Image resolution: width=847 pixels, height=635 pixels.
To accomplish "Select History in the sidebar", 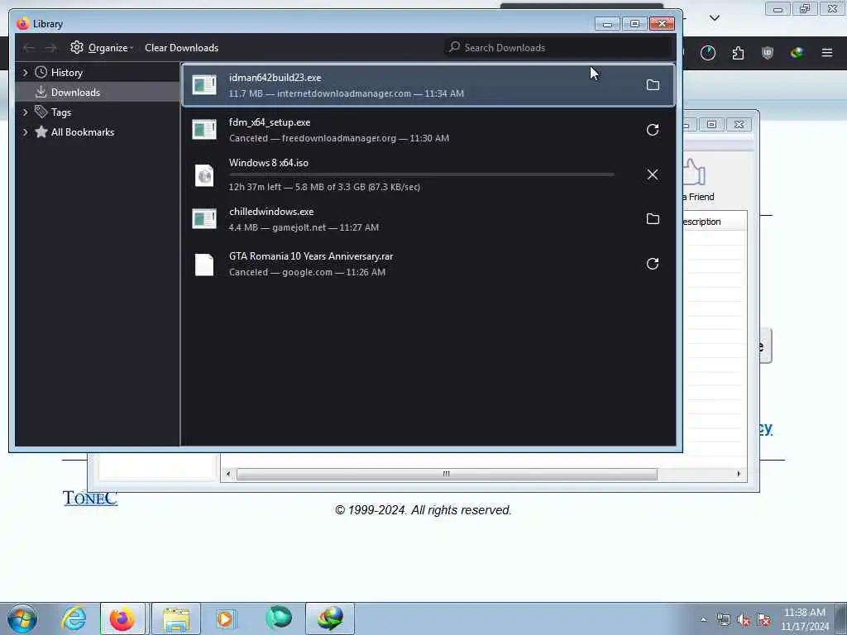I will point(66,73).
